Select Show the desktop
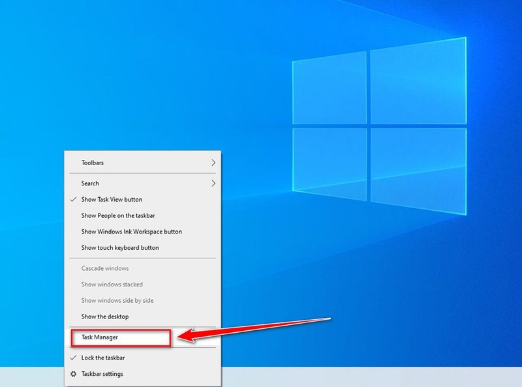The width and height of the screenshot is (522, 387). pos(142,317)
